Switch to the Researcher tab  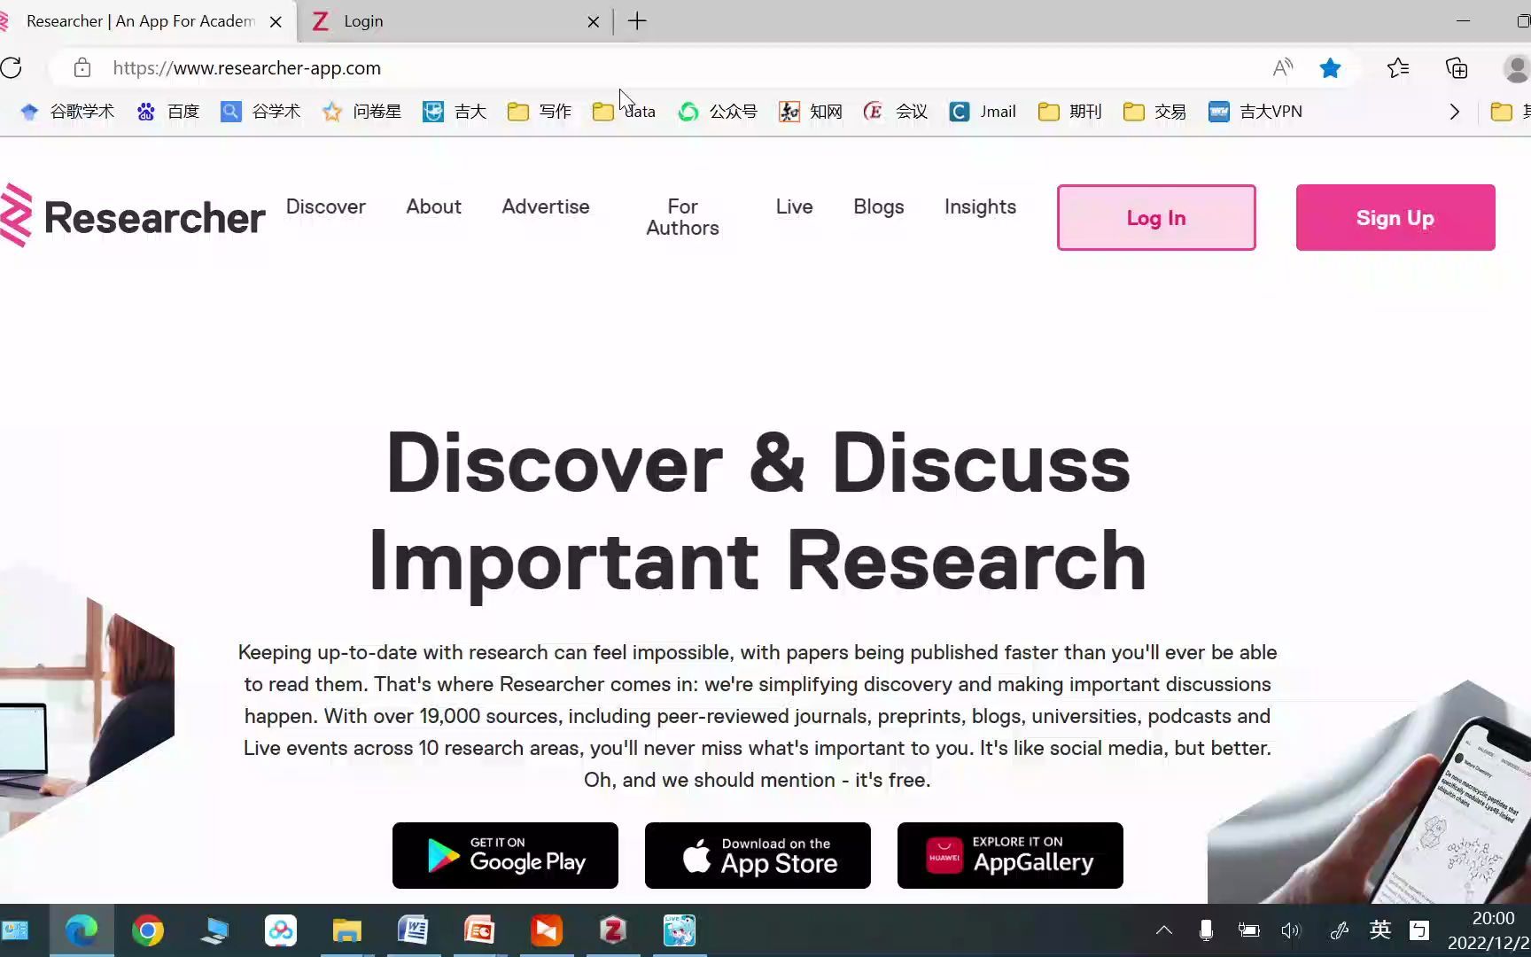pyautogui.click(x=140, y=21)
